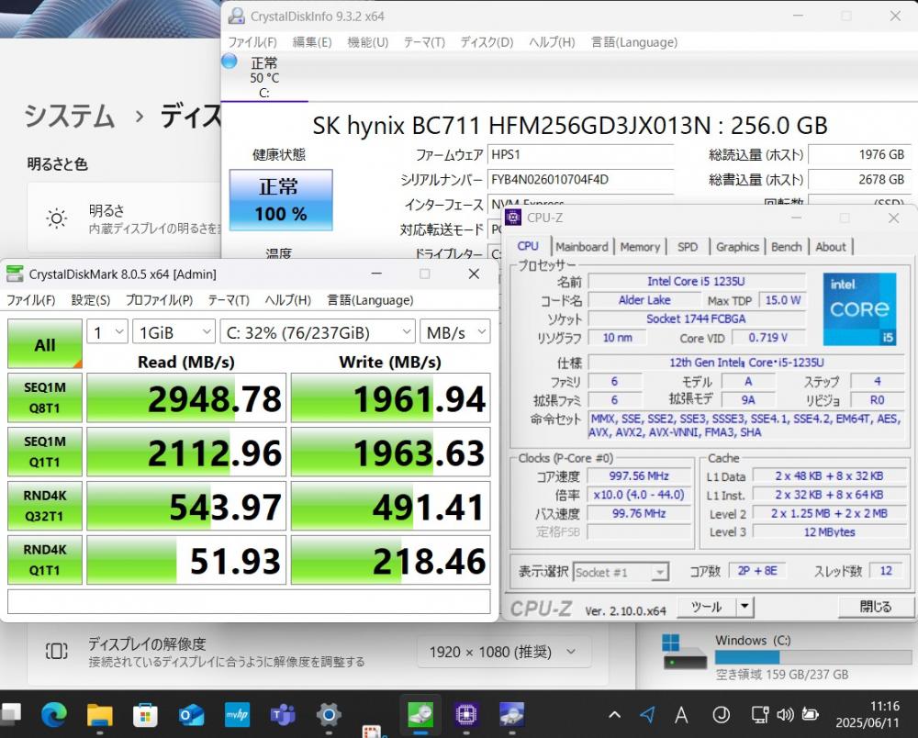Image resolution: width=918 pixels, height=738 pixels.
Task: Click the 正常 100% health status button
Action: coord(281,200)
